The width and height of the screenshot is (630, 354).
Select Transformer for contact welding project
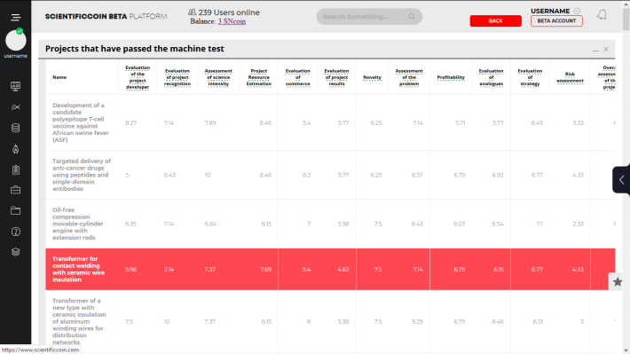point(79,269)
